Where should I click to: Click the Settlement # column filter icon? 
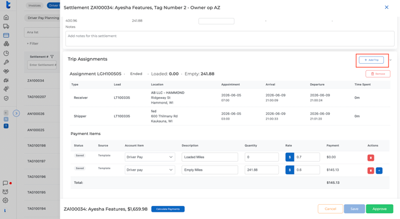click(x=52, y=57)
